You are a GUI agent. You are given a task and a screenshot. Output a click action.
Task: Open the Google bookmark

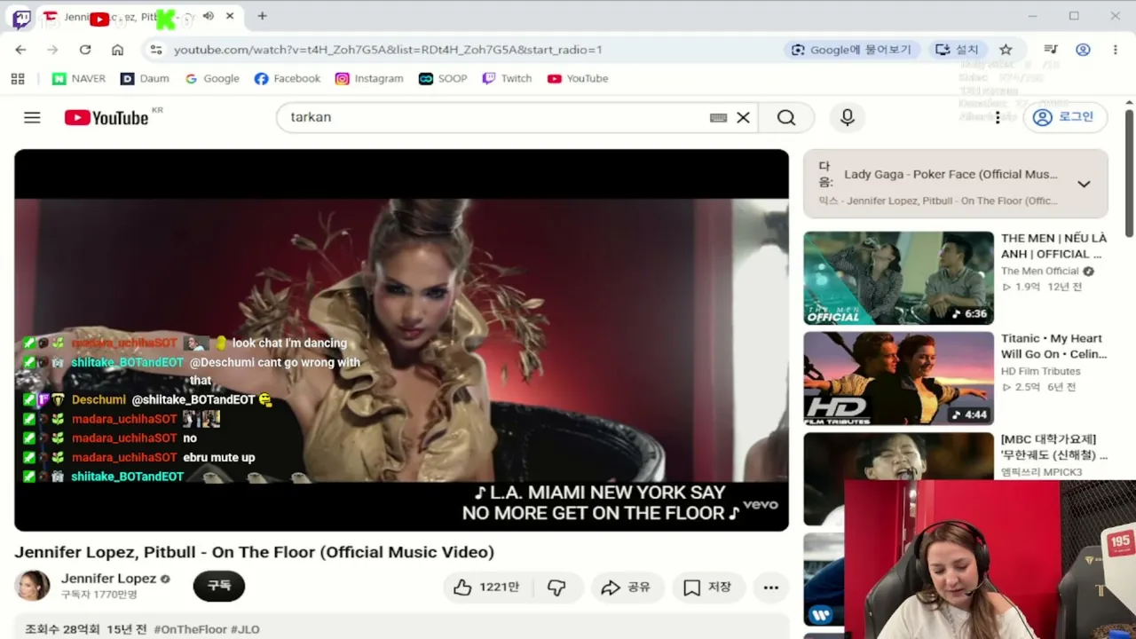(212, 79)
